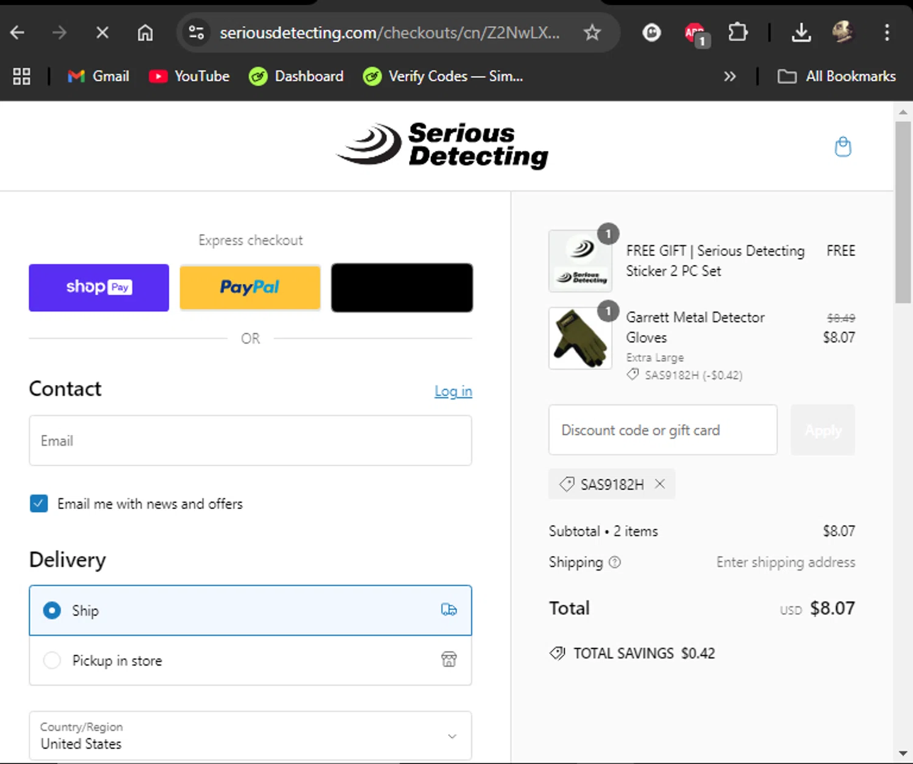Pay with Shop Pay express checkout

click(99, 288)
